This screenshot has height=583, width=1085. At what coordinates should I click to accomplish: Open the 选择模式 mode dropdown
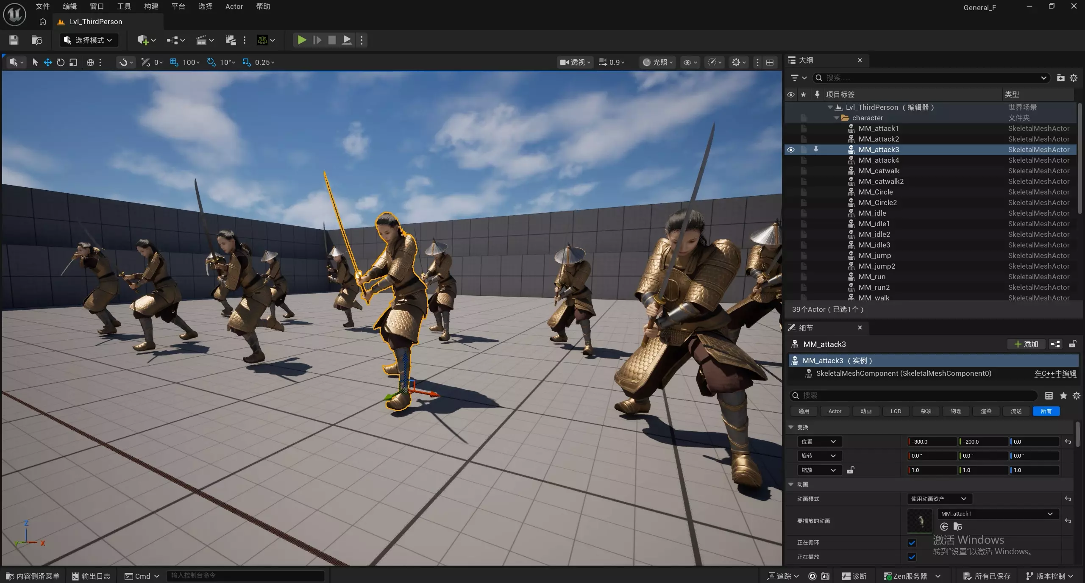pos(89,40)
